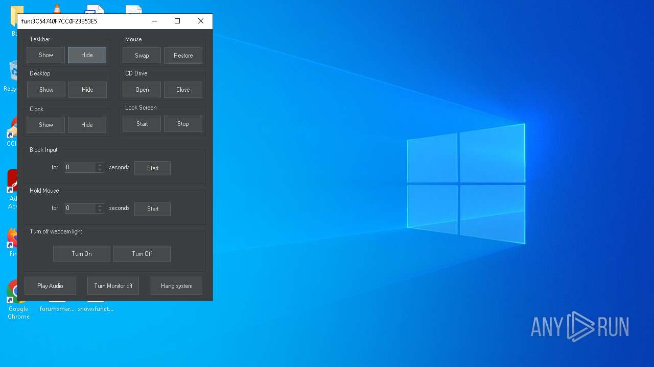Screen dimensions: 654x367
Task: Click Show button under Desktop
Action: [x=46, y=90]
